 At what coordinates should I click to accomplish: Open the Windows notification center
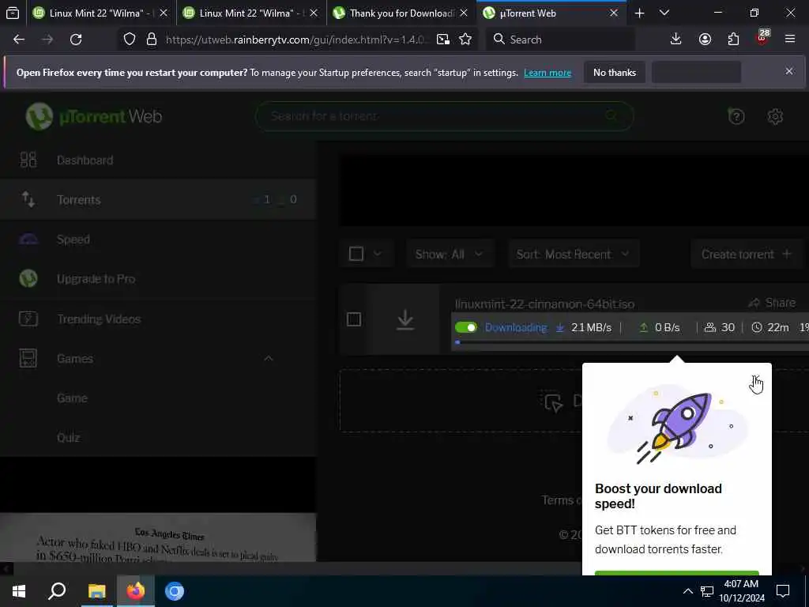click(x=783, y=591)
